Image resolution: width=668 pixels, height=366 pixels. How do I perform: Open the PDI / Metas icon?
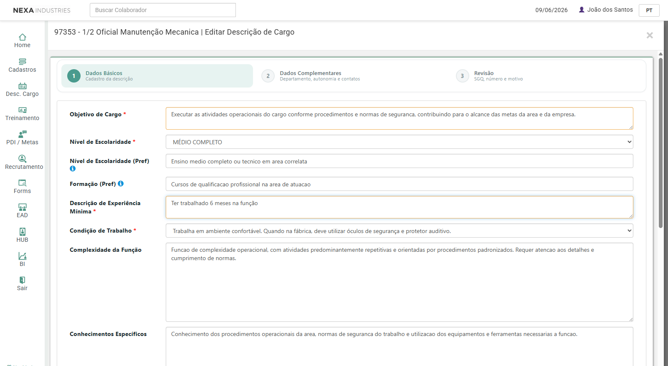click(23, 134)
